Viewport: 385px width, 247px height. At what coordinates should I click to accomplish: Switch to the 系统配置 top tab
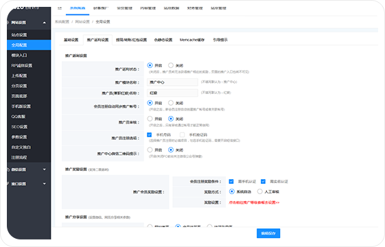tap(78, 8)
